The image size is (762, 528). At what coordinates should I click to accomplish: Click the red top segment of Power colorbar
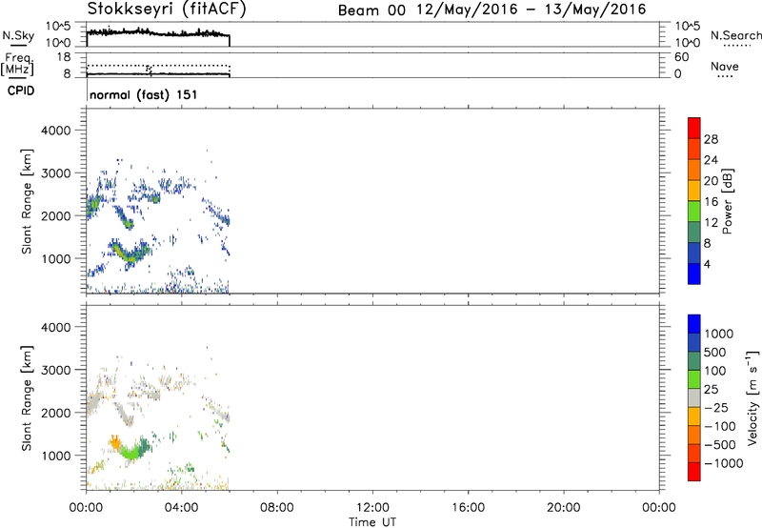click(x=694, y=128)
